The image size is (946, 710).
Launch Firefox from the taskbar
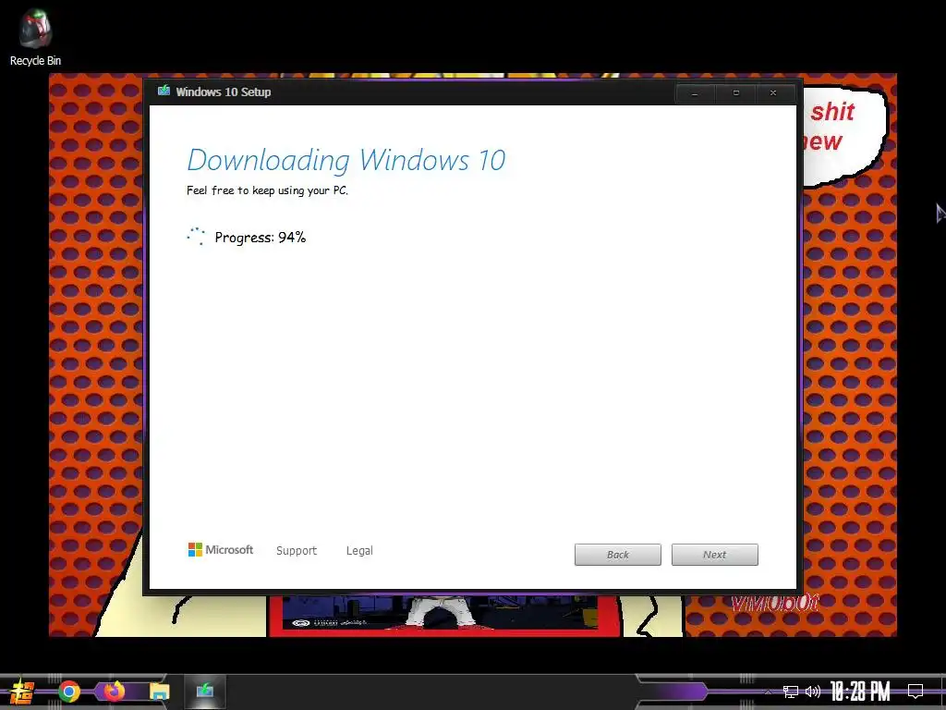[114, 691]
